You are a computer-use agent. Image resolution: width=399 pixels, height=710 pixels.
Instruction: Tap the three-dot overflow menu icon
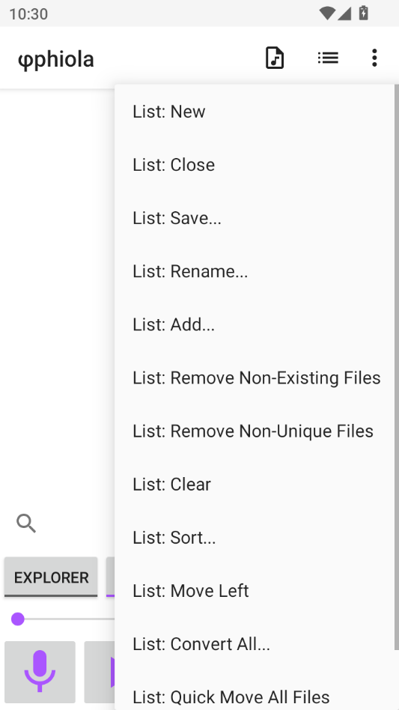(x=374, y=58)
